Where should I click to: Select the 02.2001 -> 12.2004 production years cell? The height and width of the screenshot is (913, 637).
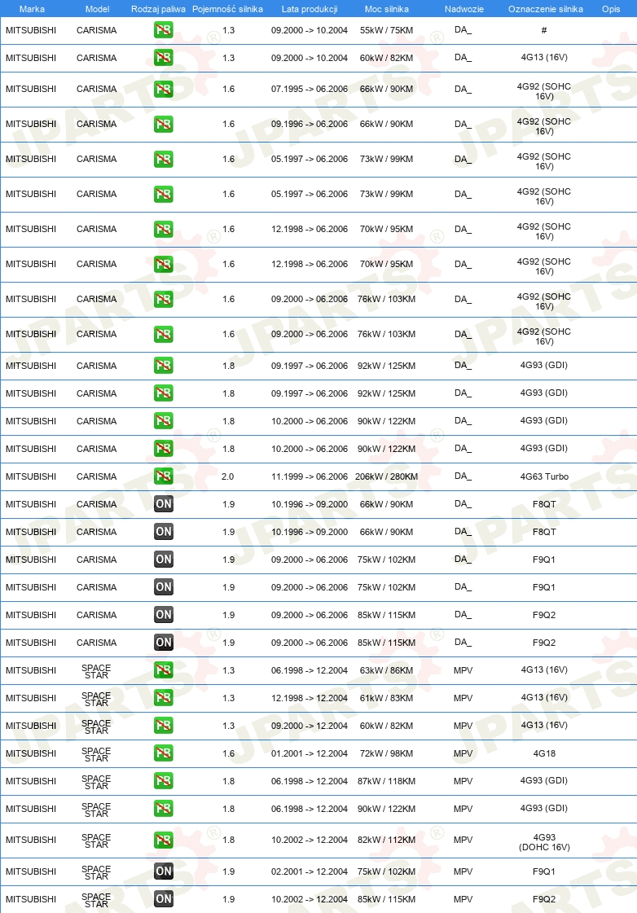click(310, 871)
